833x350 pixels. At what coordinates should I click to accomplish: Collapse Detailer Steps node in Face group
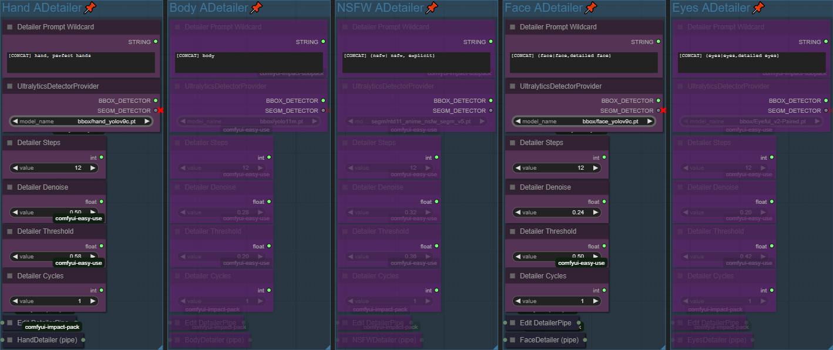click(x=512, y=143)
